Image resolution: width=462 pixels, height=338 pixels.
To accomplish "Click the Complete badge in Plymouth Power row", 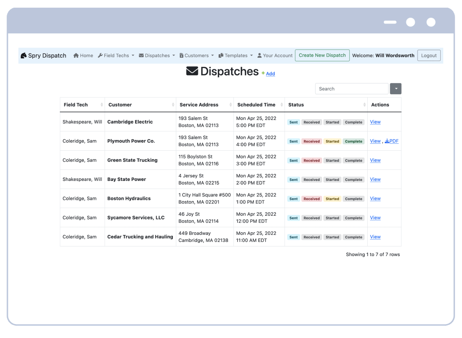I will (353, 141).
